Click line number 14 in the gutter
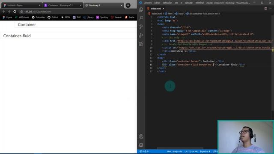Image resolution: width=274 pixels, height=154 pixels. pos(151,61)
